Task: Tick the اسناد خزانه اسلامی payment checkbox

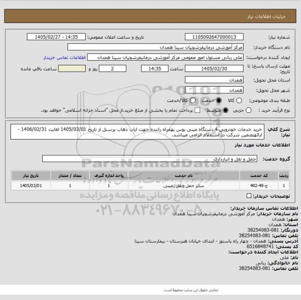Action: coord(197,110)
